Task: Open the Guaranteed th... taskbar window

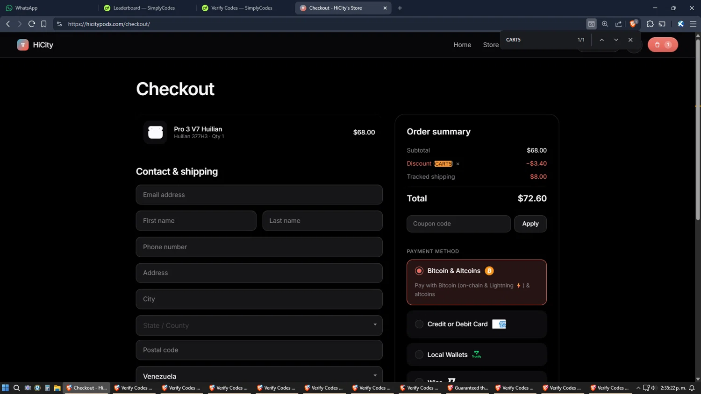Action: tap(468, 388)
